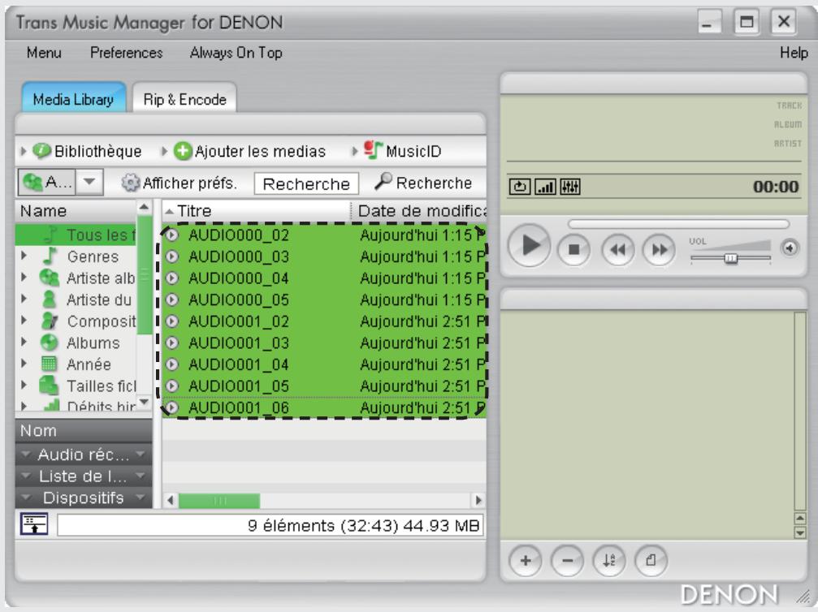Select the Genres music note icon
This screenshot has width=818, height=612.
coord(50,256)
